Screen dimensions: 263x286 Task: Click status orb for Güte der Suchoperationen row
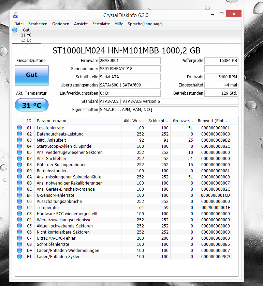(19, 164)
